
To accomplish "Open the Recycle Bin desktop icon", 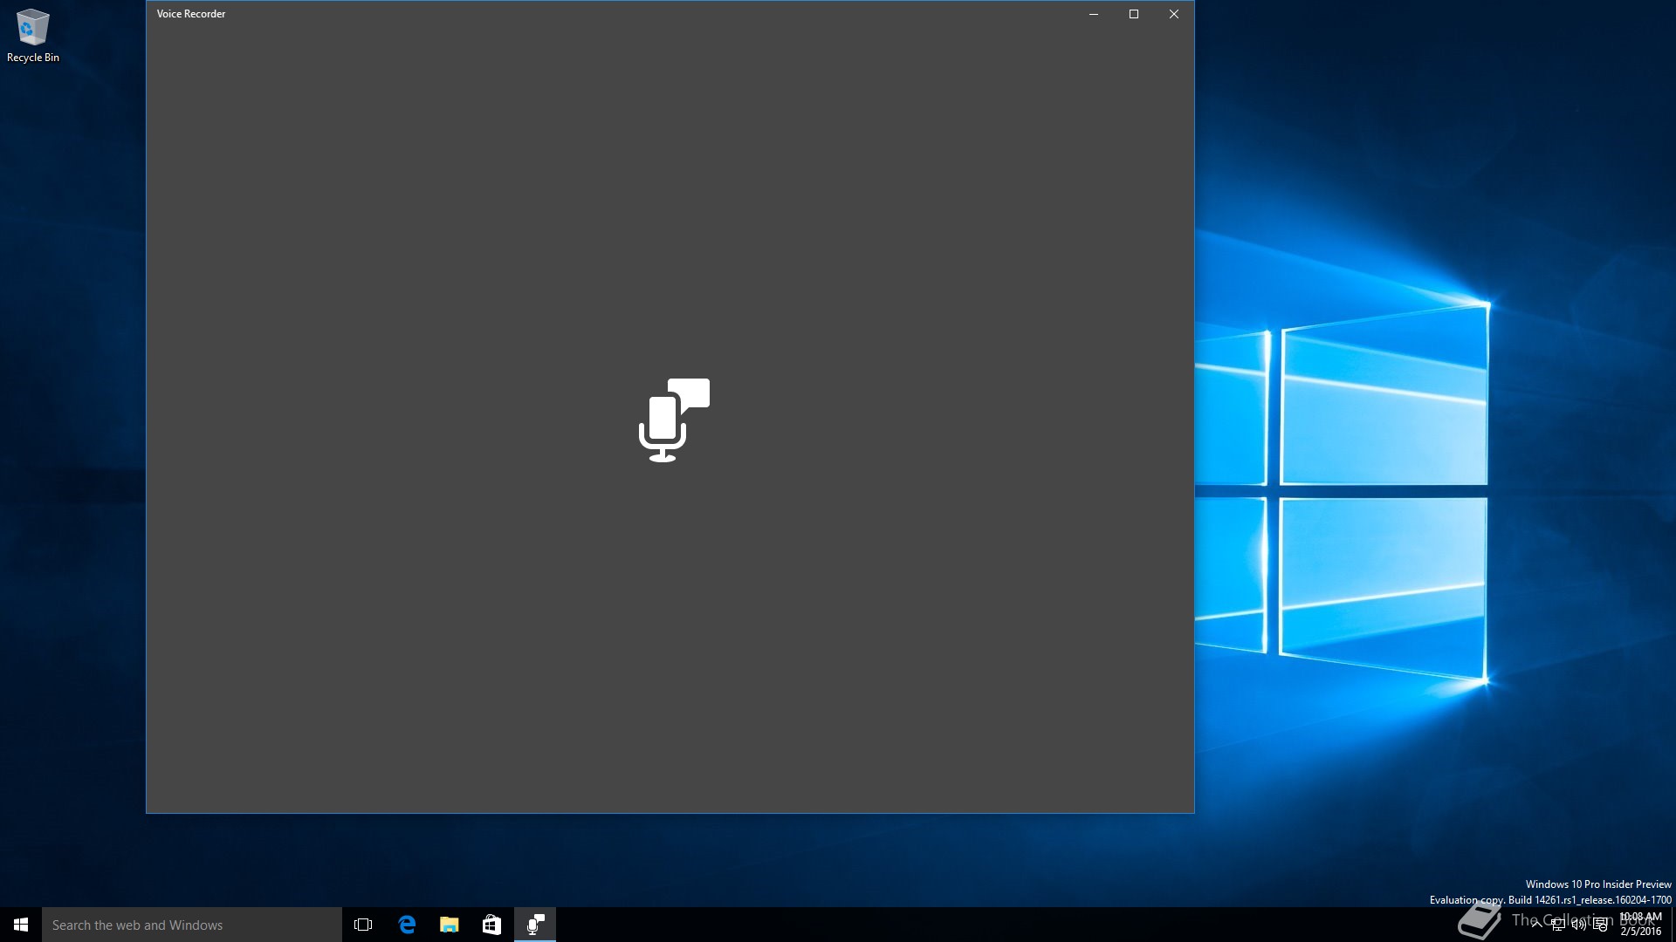I will click(x=33, y=36).
